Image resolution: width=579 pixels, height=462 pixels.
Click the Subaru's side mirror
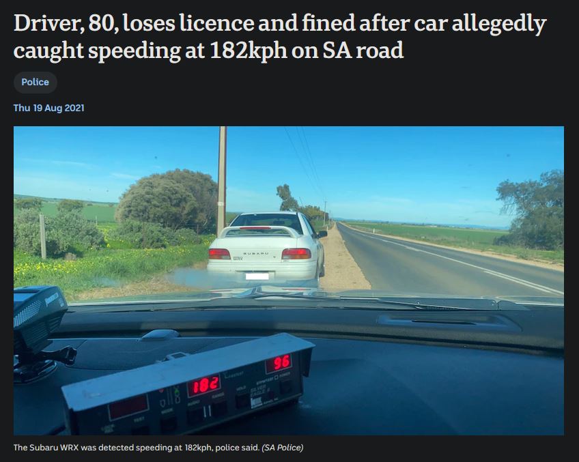tap(322, 234)
